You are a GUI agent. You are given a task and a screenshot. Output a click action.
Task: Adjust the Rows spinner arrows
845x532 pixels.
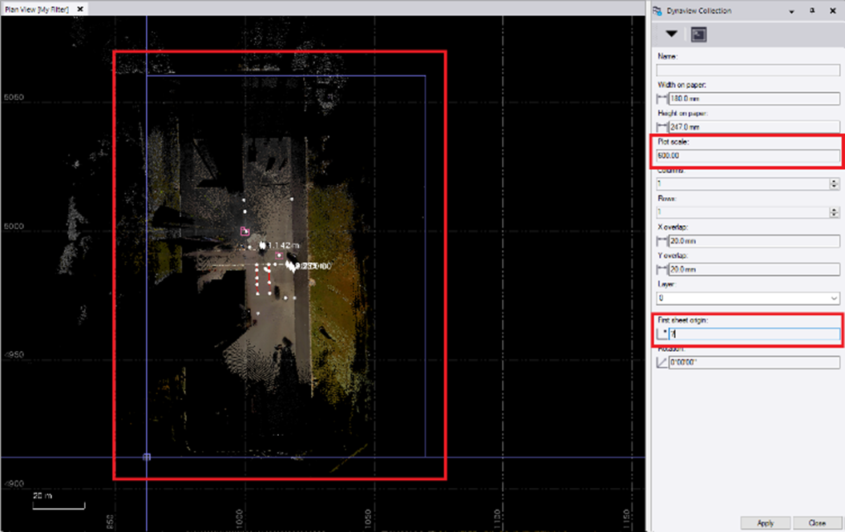pyautogui.click(x=835, y=212)
